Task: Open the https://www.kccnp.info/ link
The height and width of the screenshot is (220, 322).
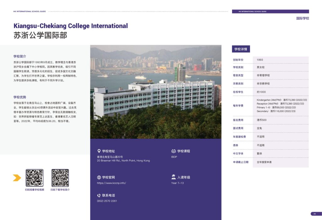Action: pos(112,183)
